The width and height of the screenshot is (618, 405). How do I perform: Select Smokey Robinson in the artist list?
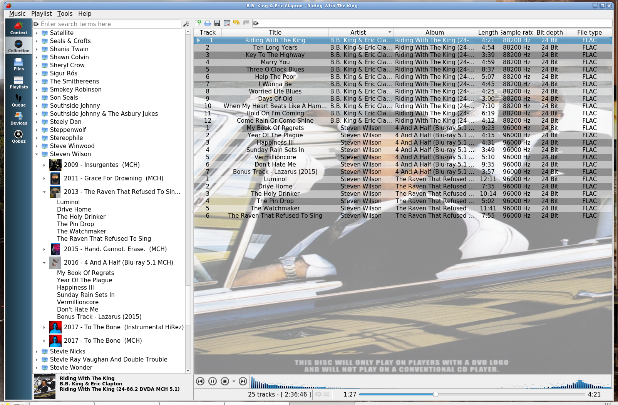coord(76,90)
